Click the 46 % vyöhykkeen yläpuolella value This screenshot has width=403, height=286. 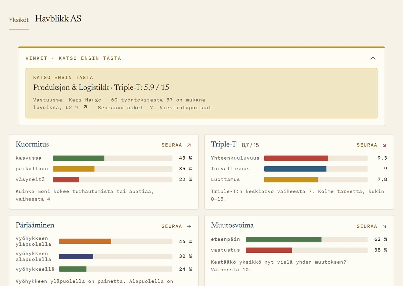point(185,241)
